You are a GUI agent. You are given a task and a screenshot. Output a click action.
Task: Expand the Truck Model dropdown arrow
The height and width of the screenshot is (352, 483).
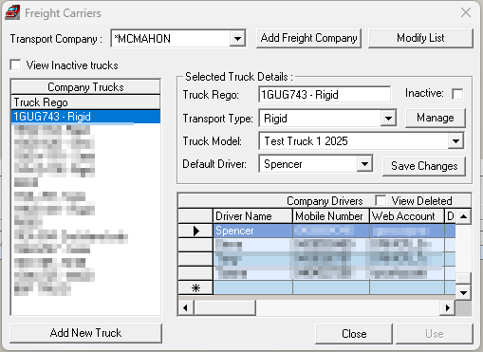[x=455, y=141]
